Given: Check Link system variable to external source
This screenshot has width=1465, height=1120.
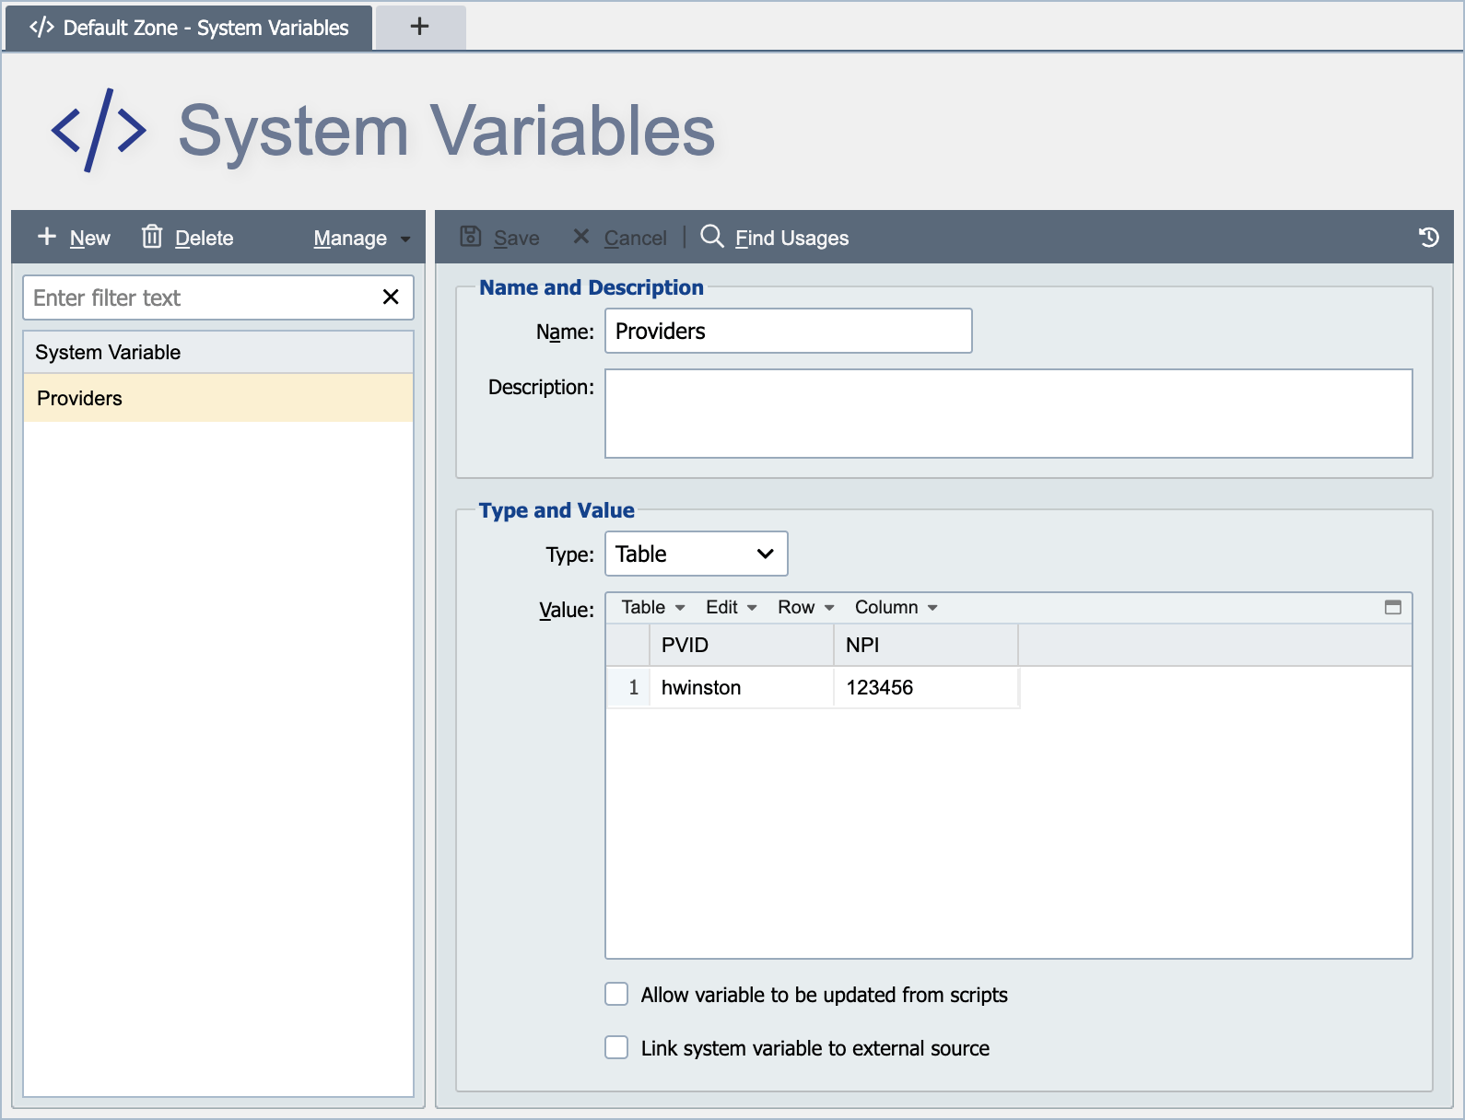Looking at the screenshot, I should tap(616, 1047).
